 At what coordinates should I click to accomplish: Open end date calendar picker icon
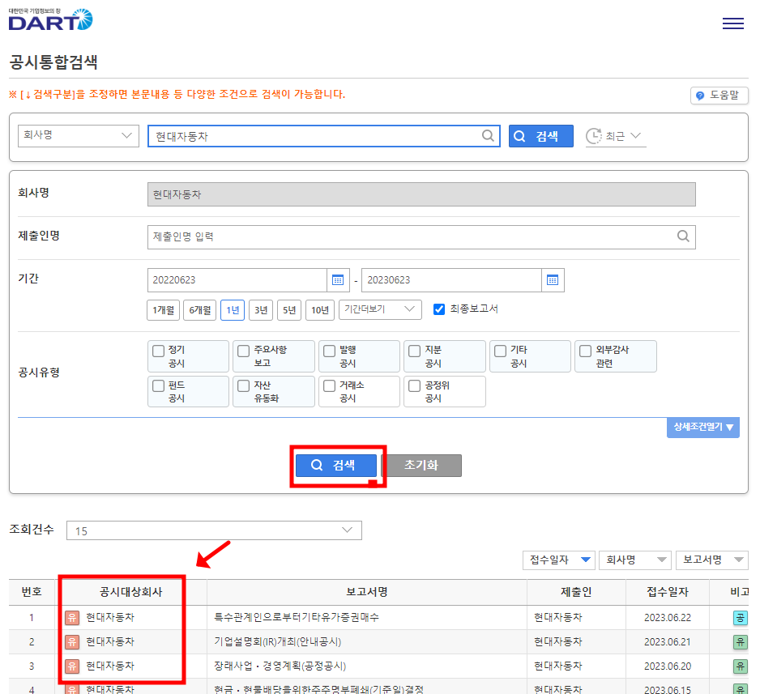553,280
